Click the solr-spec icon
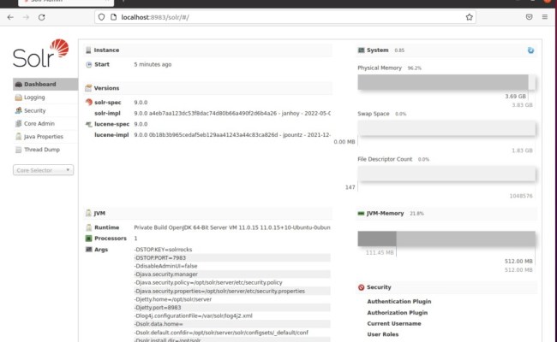 pyautogui.click(x=89, y=103)
